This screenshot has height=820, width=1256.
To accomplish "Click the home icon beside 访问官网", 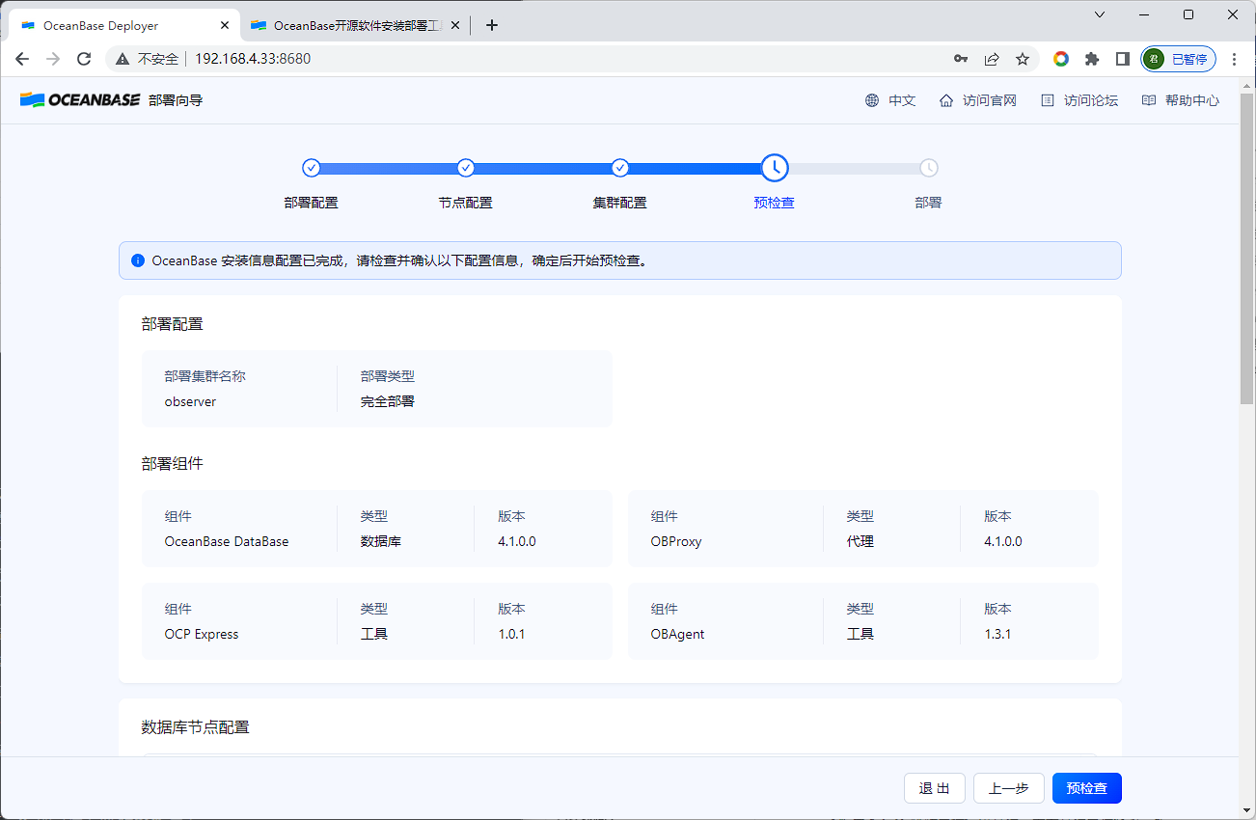I will 946,100.
